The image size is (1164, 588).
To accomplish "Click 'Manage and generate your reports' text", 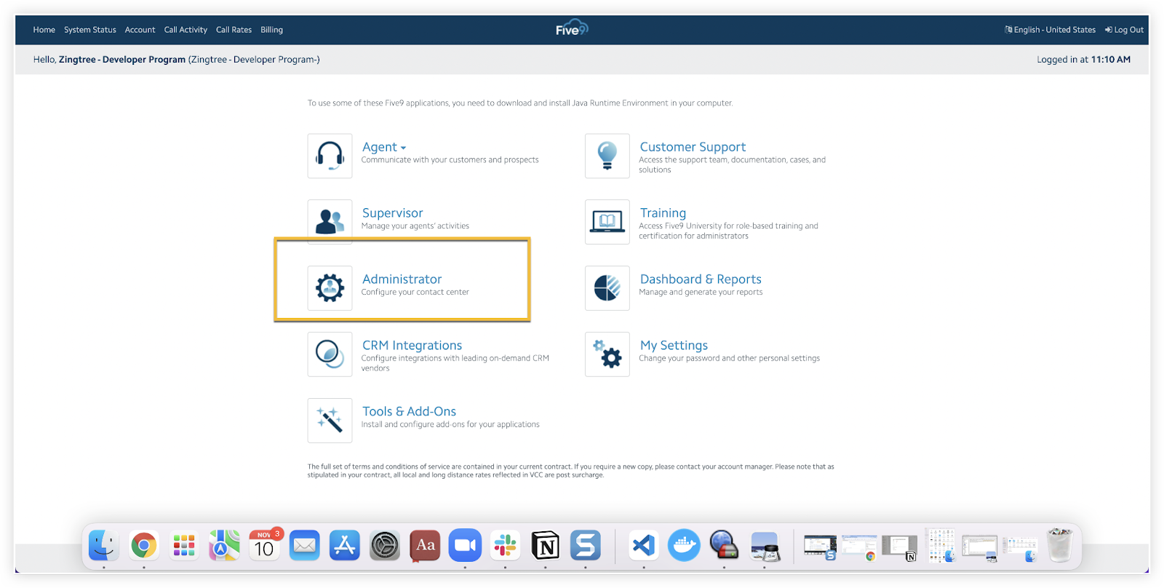I will tap(701, 293).
